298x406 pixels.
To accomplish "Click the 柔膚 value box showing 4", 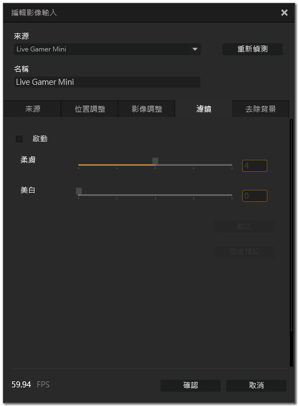I will (255, 166).
